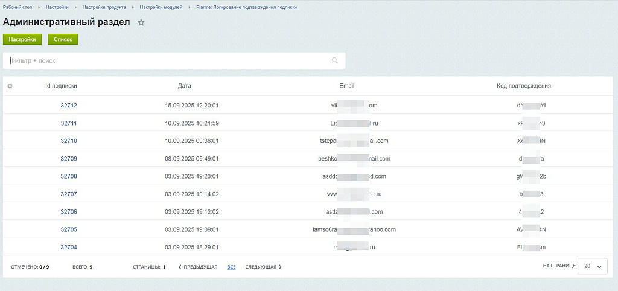
Task: Open subscription 32709 link
Action: (x=69, y=159)
